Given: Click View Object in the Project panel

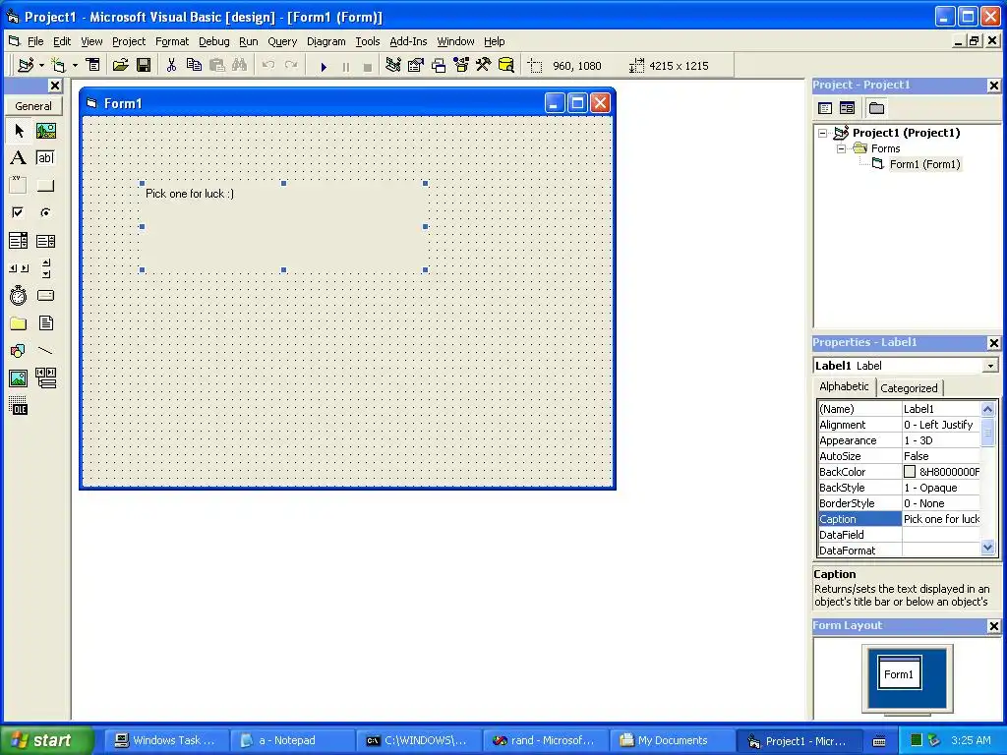Looking at the screenshot, I should coord(847,108).
